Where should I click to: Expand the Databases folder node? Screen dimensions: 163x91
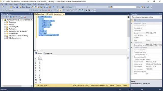point(5,22)
